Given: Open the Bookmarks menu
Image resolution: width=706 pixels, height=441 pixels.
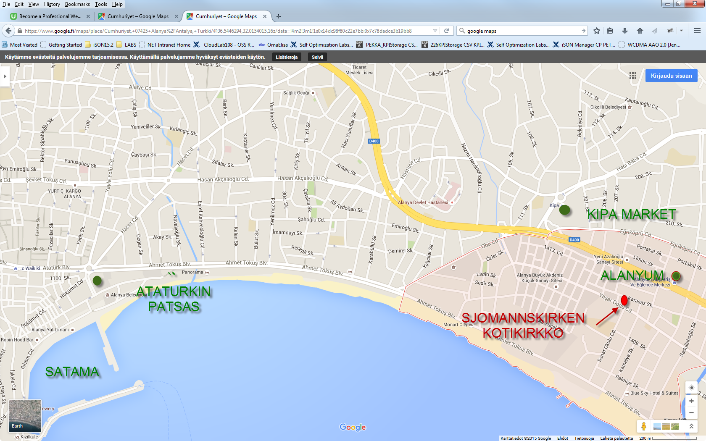Looking at the screenshot, I should pos(77,4).
